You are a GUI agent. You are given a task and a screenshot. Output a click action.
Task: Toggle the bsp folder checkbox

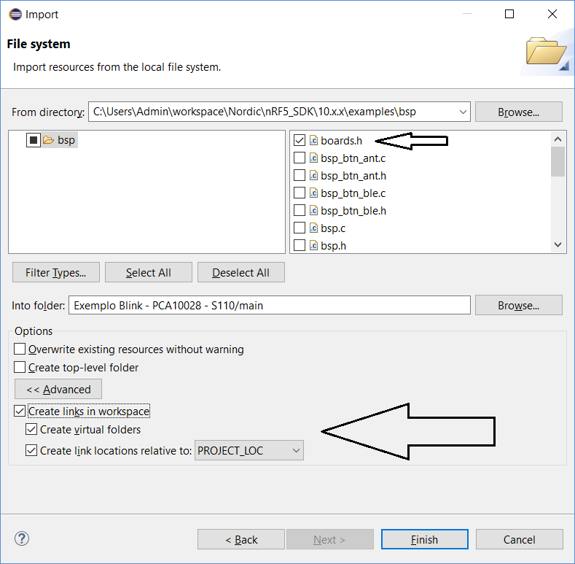[x=34, y=140]
